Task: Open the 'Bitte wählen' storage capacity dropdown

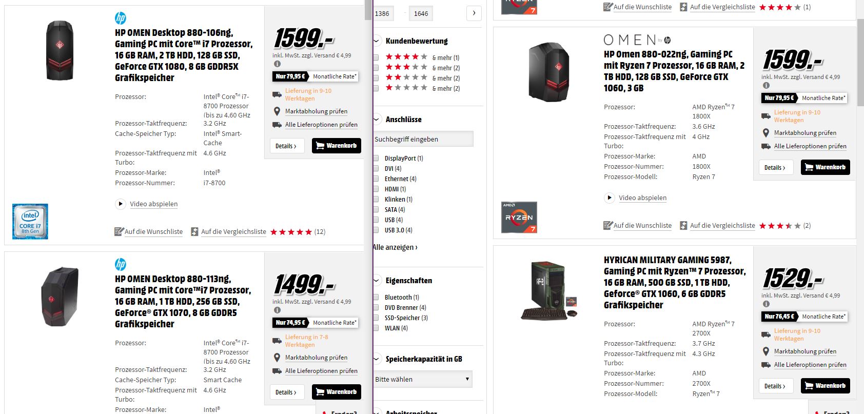Action: (423, 379)
